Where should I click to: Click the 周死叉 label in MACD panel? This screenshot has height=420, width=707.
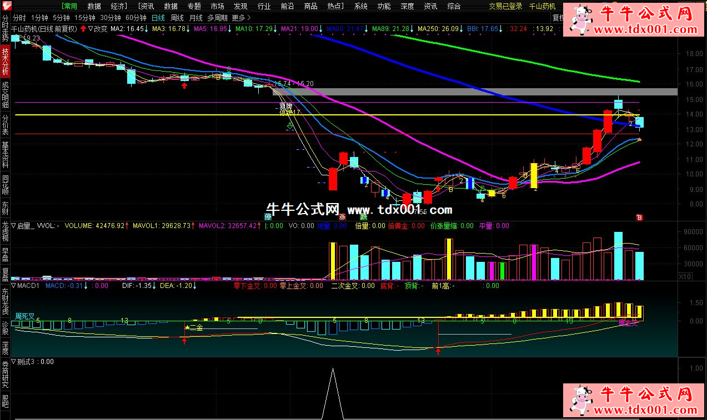(x=24, y=316)
